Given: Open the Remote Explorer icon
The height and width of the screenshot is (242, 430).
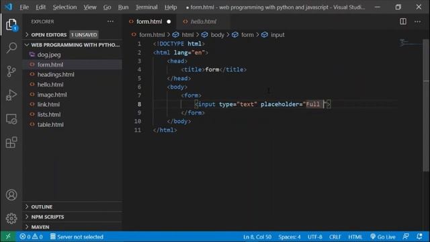Looking at the screenshot, I should [x=11, y=119].
